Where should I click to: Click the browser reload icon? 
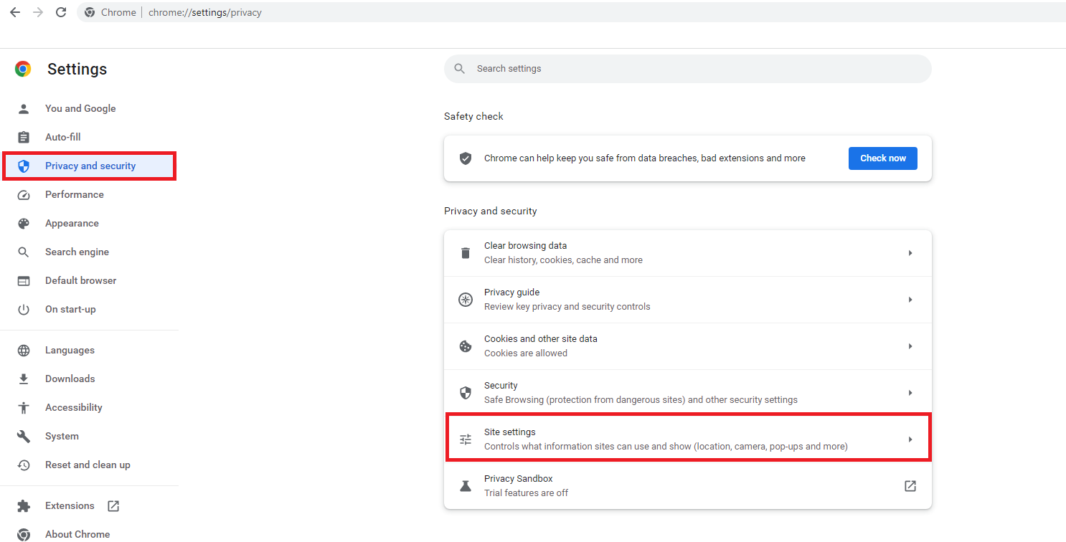click(61, 12)
